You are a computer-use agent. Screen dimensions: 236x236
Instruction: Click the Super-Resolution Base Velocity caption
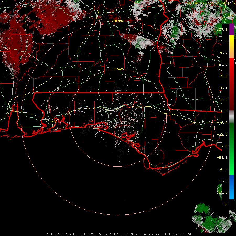tap(119, 234)
